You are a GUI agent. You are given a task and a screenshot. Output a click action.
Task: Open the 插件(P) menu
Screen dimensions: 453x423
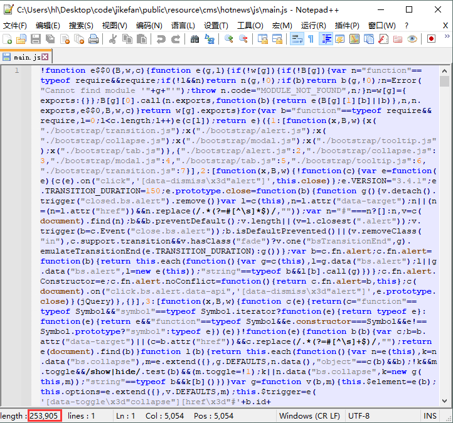(347, 26)
